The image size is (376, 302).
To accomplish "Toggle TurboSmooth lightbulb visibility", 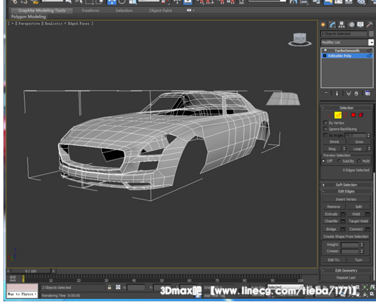I will (x=325, y=50).
